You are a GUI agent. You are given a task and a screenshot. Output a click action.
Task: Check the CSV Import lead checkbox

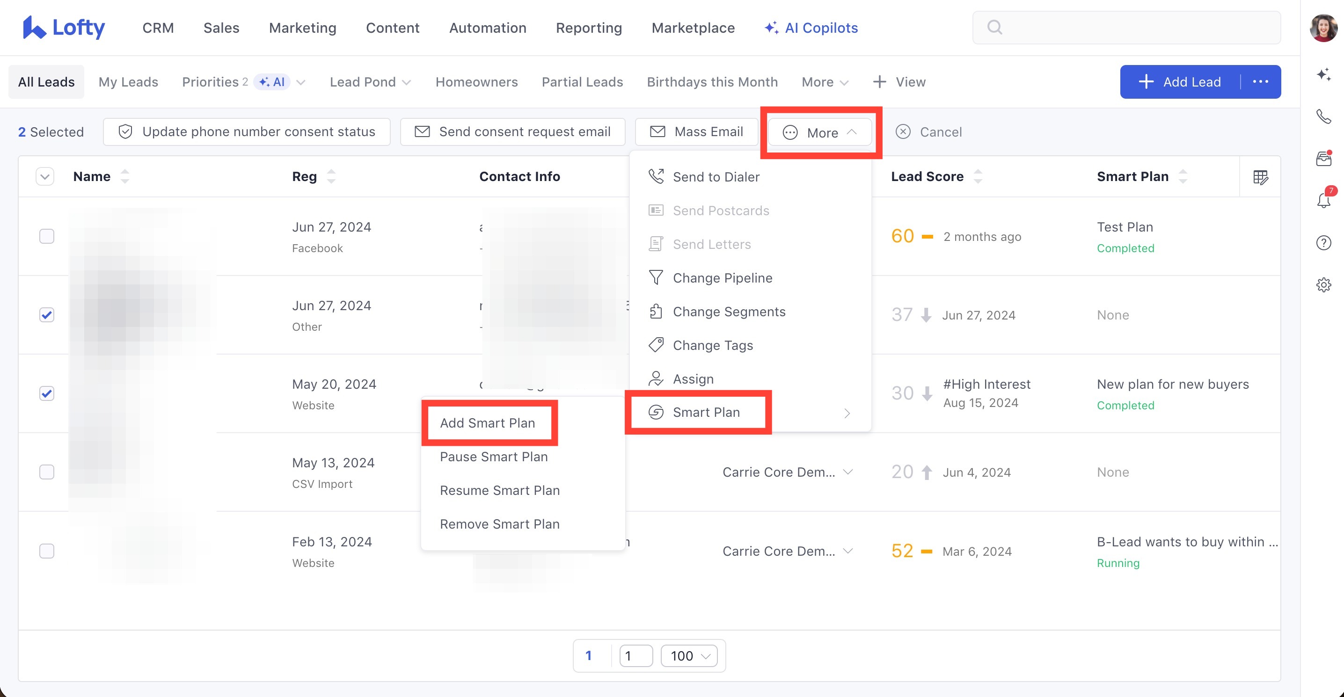47,472
